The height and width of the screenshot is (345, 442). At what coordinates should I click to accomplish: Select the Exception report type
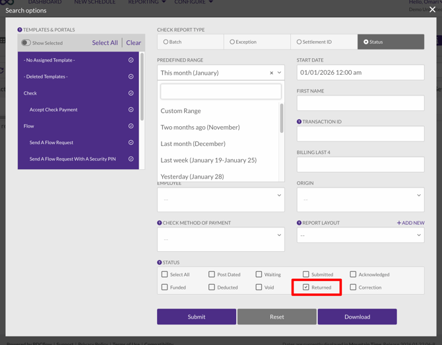tap(257, 42)
